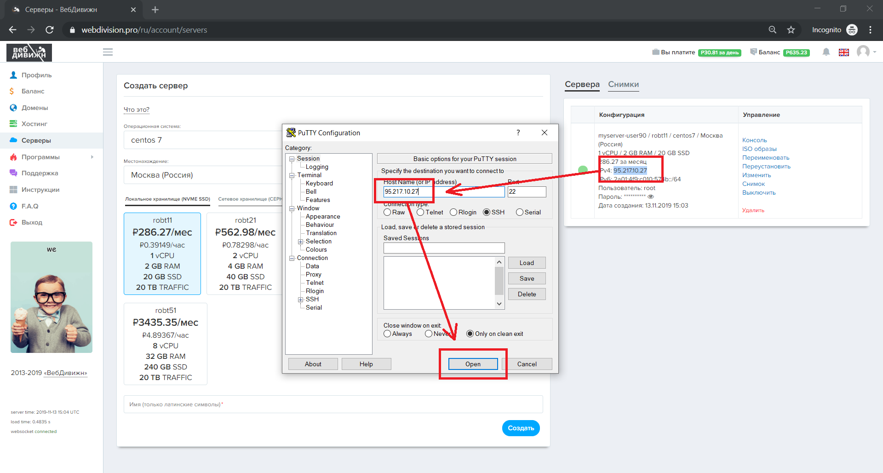Image resolution: width=883 pixels, height=473 pixels.
Task: Click the Консоль link
Action: 754,140
